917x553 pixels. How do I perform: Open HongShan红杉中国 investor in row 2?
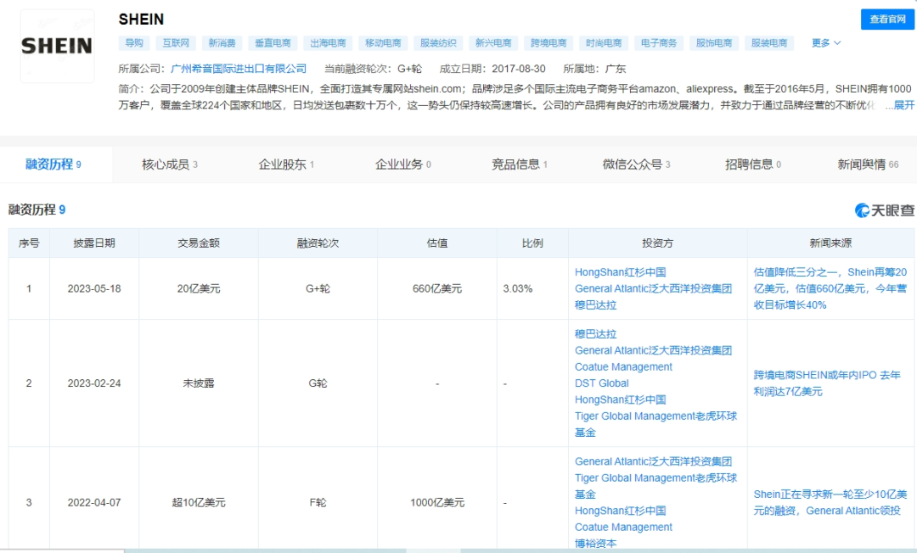click(x=620, y=399)
